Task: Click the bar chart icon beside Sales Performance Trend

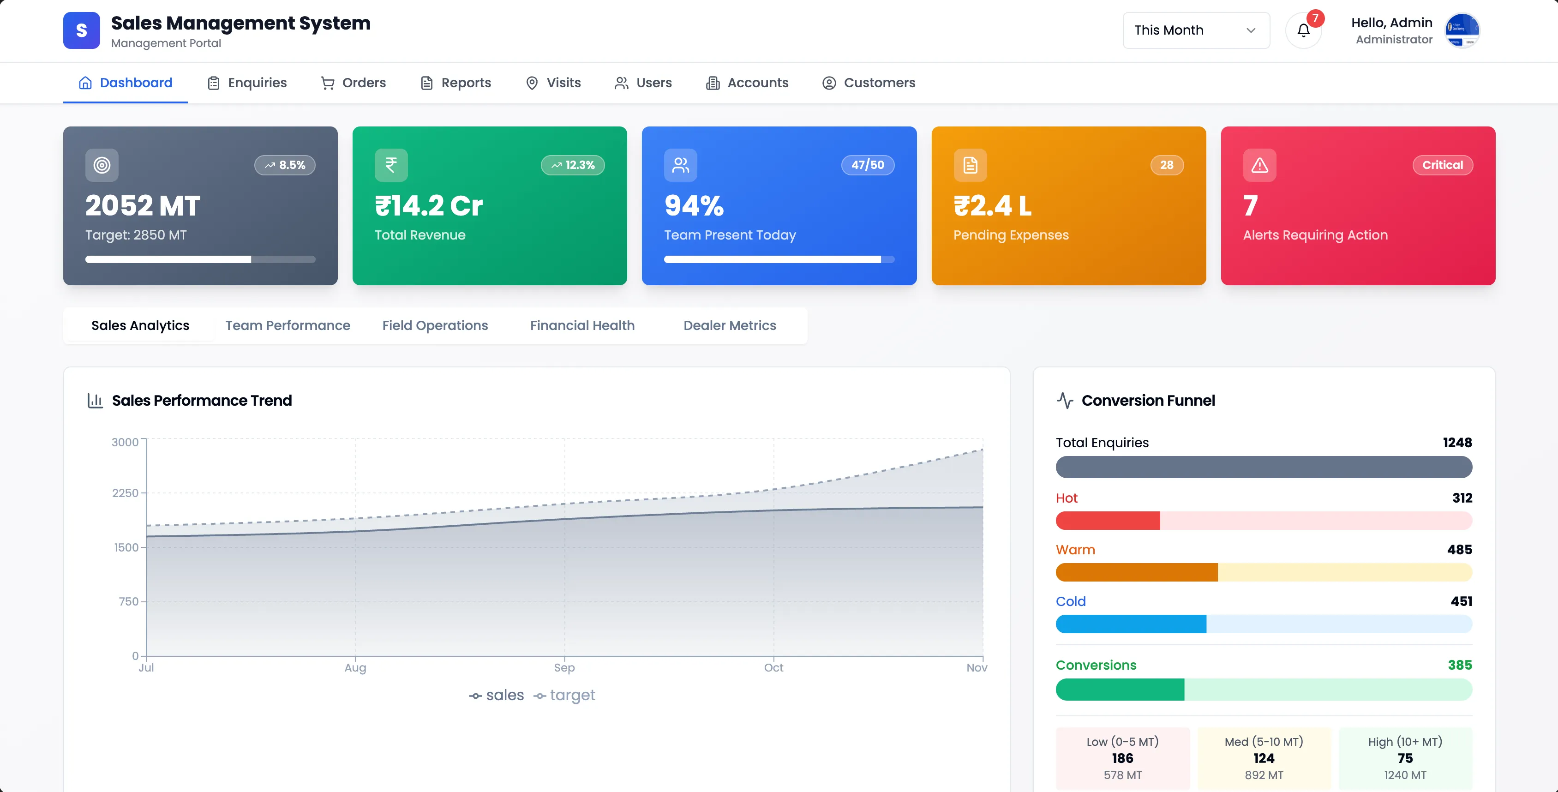Action: click(x=95, y=400)
